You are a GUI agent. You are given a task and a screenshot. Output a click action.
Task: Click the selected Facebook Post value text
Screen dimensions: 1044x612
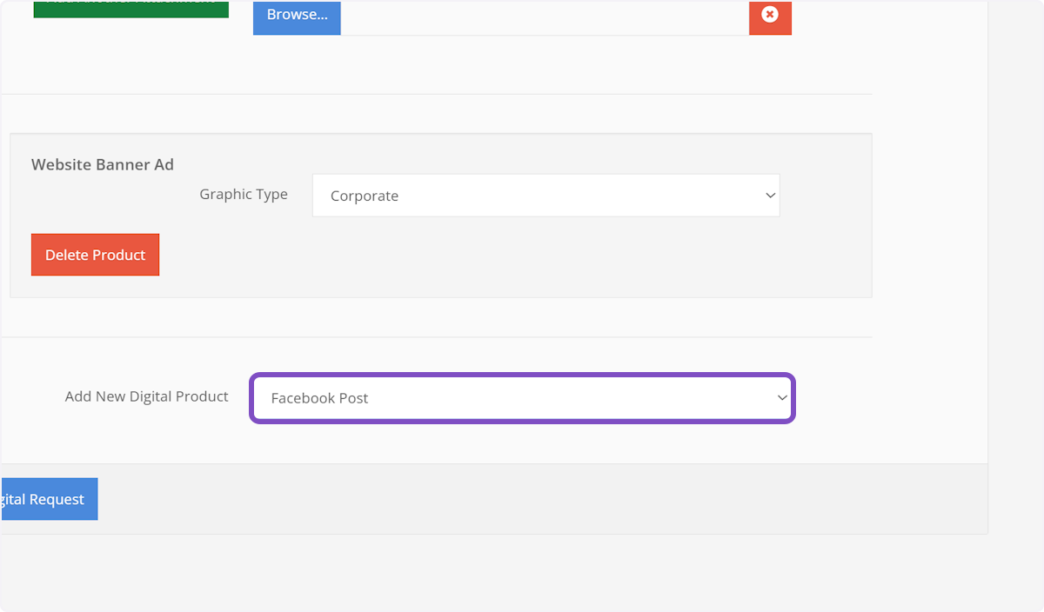(x=319, y=398)
